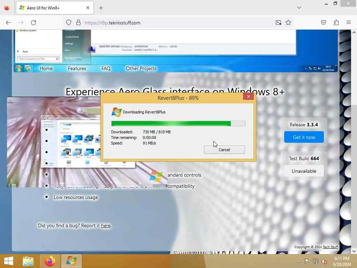357x268 pixels.
Task: Click the Unavailable test build button
Action: (x=304, y=171)
